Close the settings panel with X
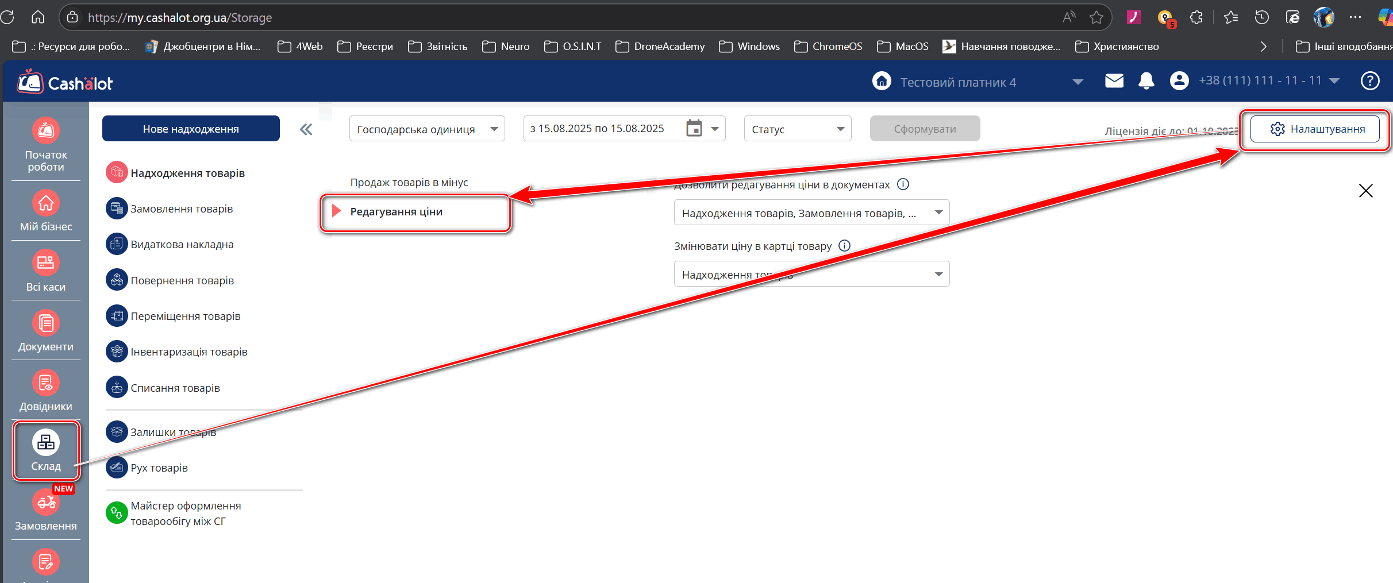1393x583 pixels. [1365, 191]
